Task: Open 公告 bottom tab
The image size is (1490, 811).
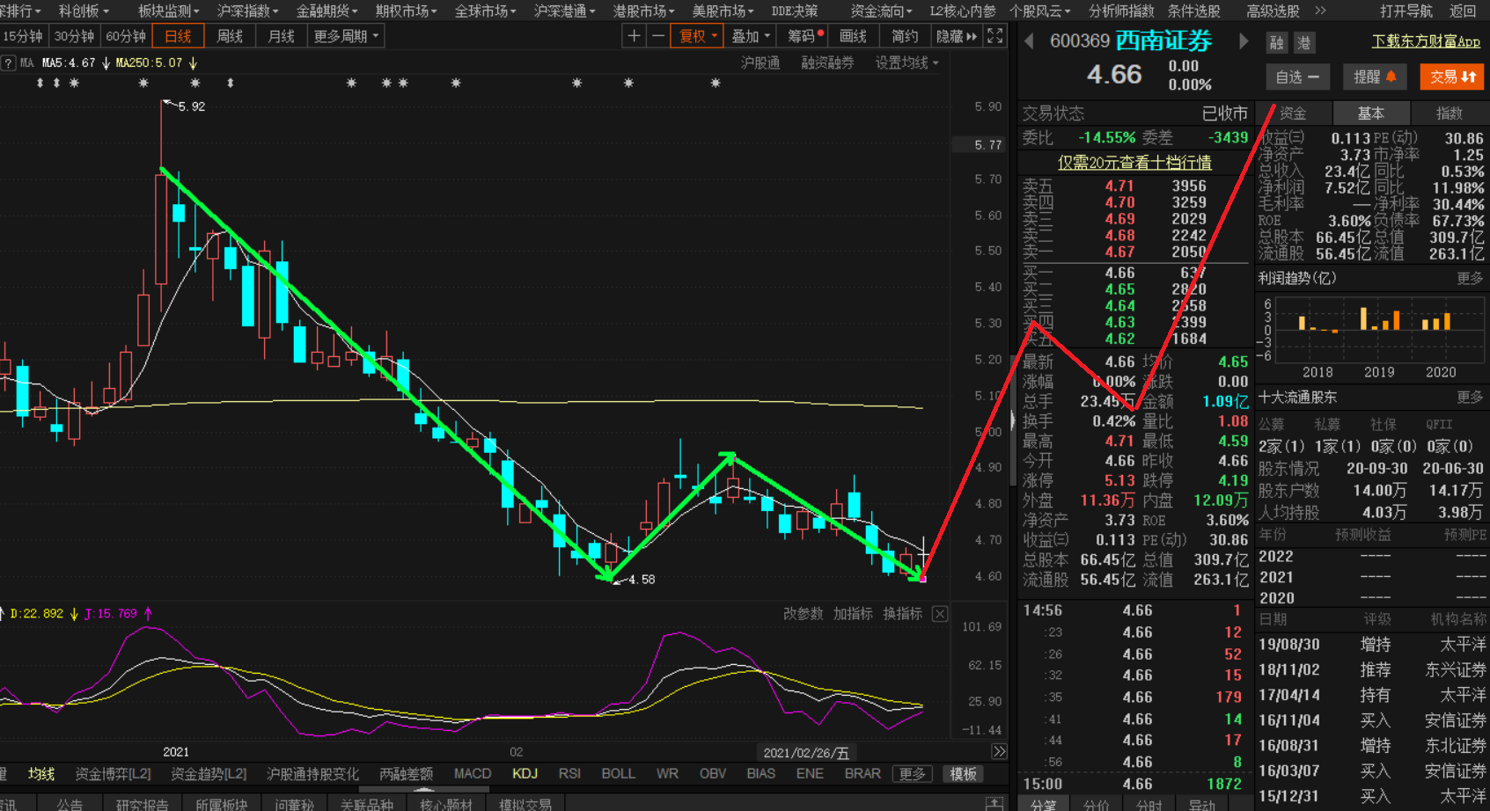Action: coord(70,804)
